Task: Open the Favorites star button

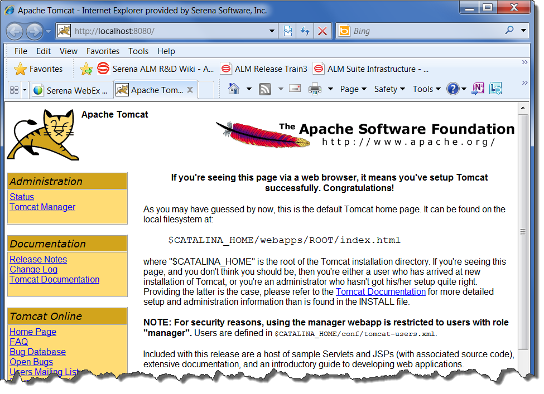Action: [x=38, y=69]
